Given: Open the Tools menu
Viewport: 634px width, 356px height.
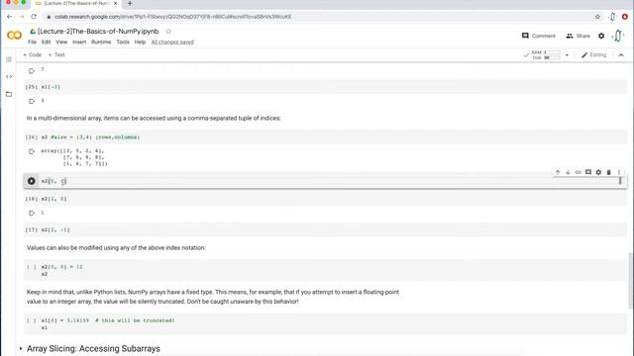Looking at the screenshot, I should [123, 42].
